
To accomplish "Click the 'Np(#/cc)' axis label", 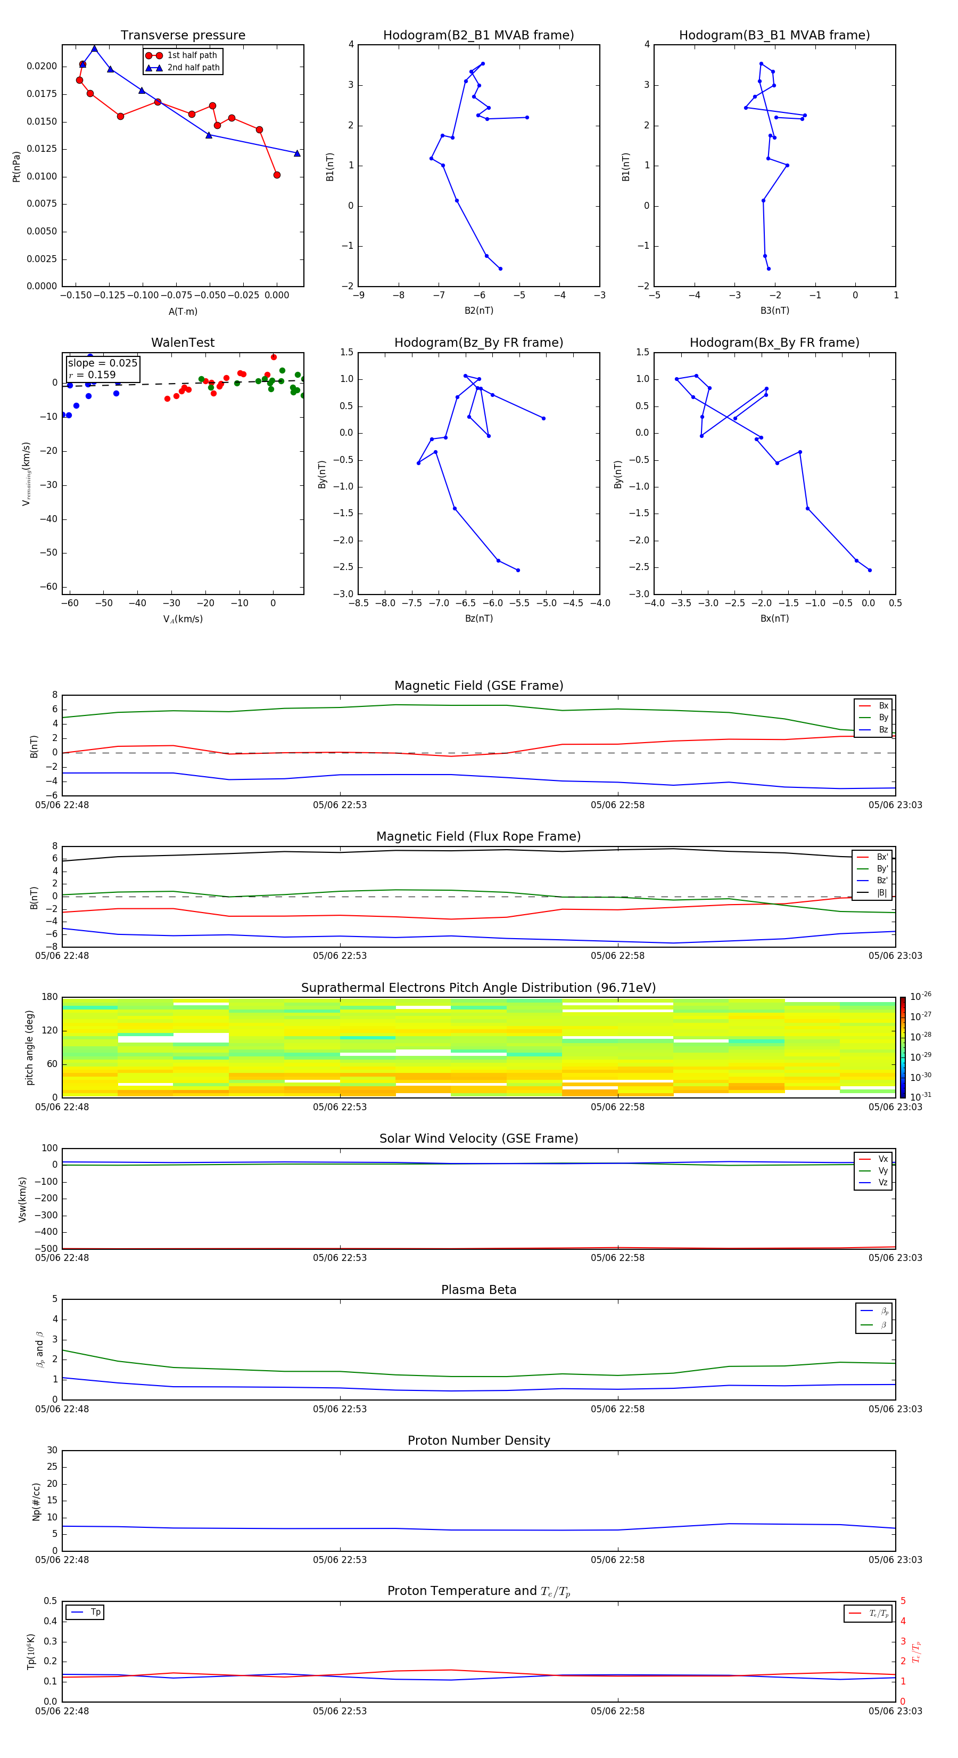I will click(x=36, y=1501).
